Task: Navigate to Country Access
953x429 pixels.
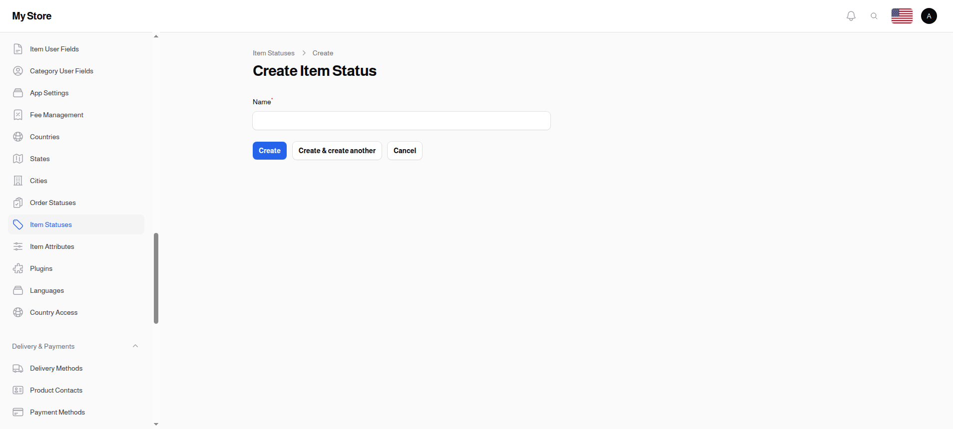Action: click(x=76, y=312)
